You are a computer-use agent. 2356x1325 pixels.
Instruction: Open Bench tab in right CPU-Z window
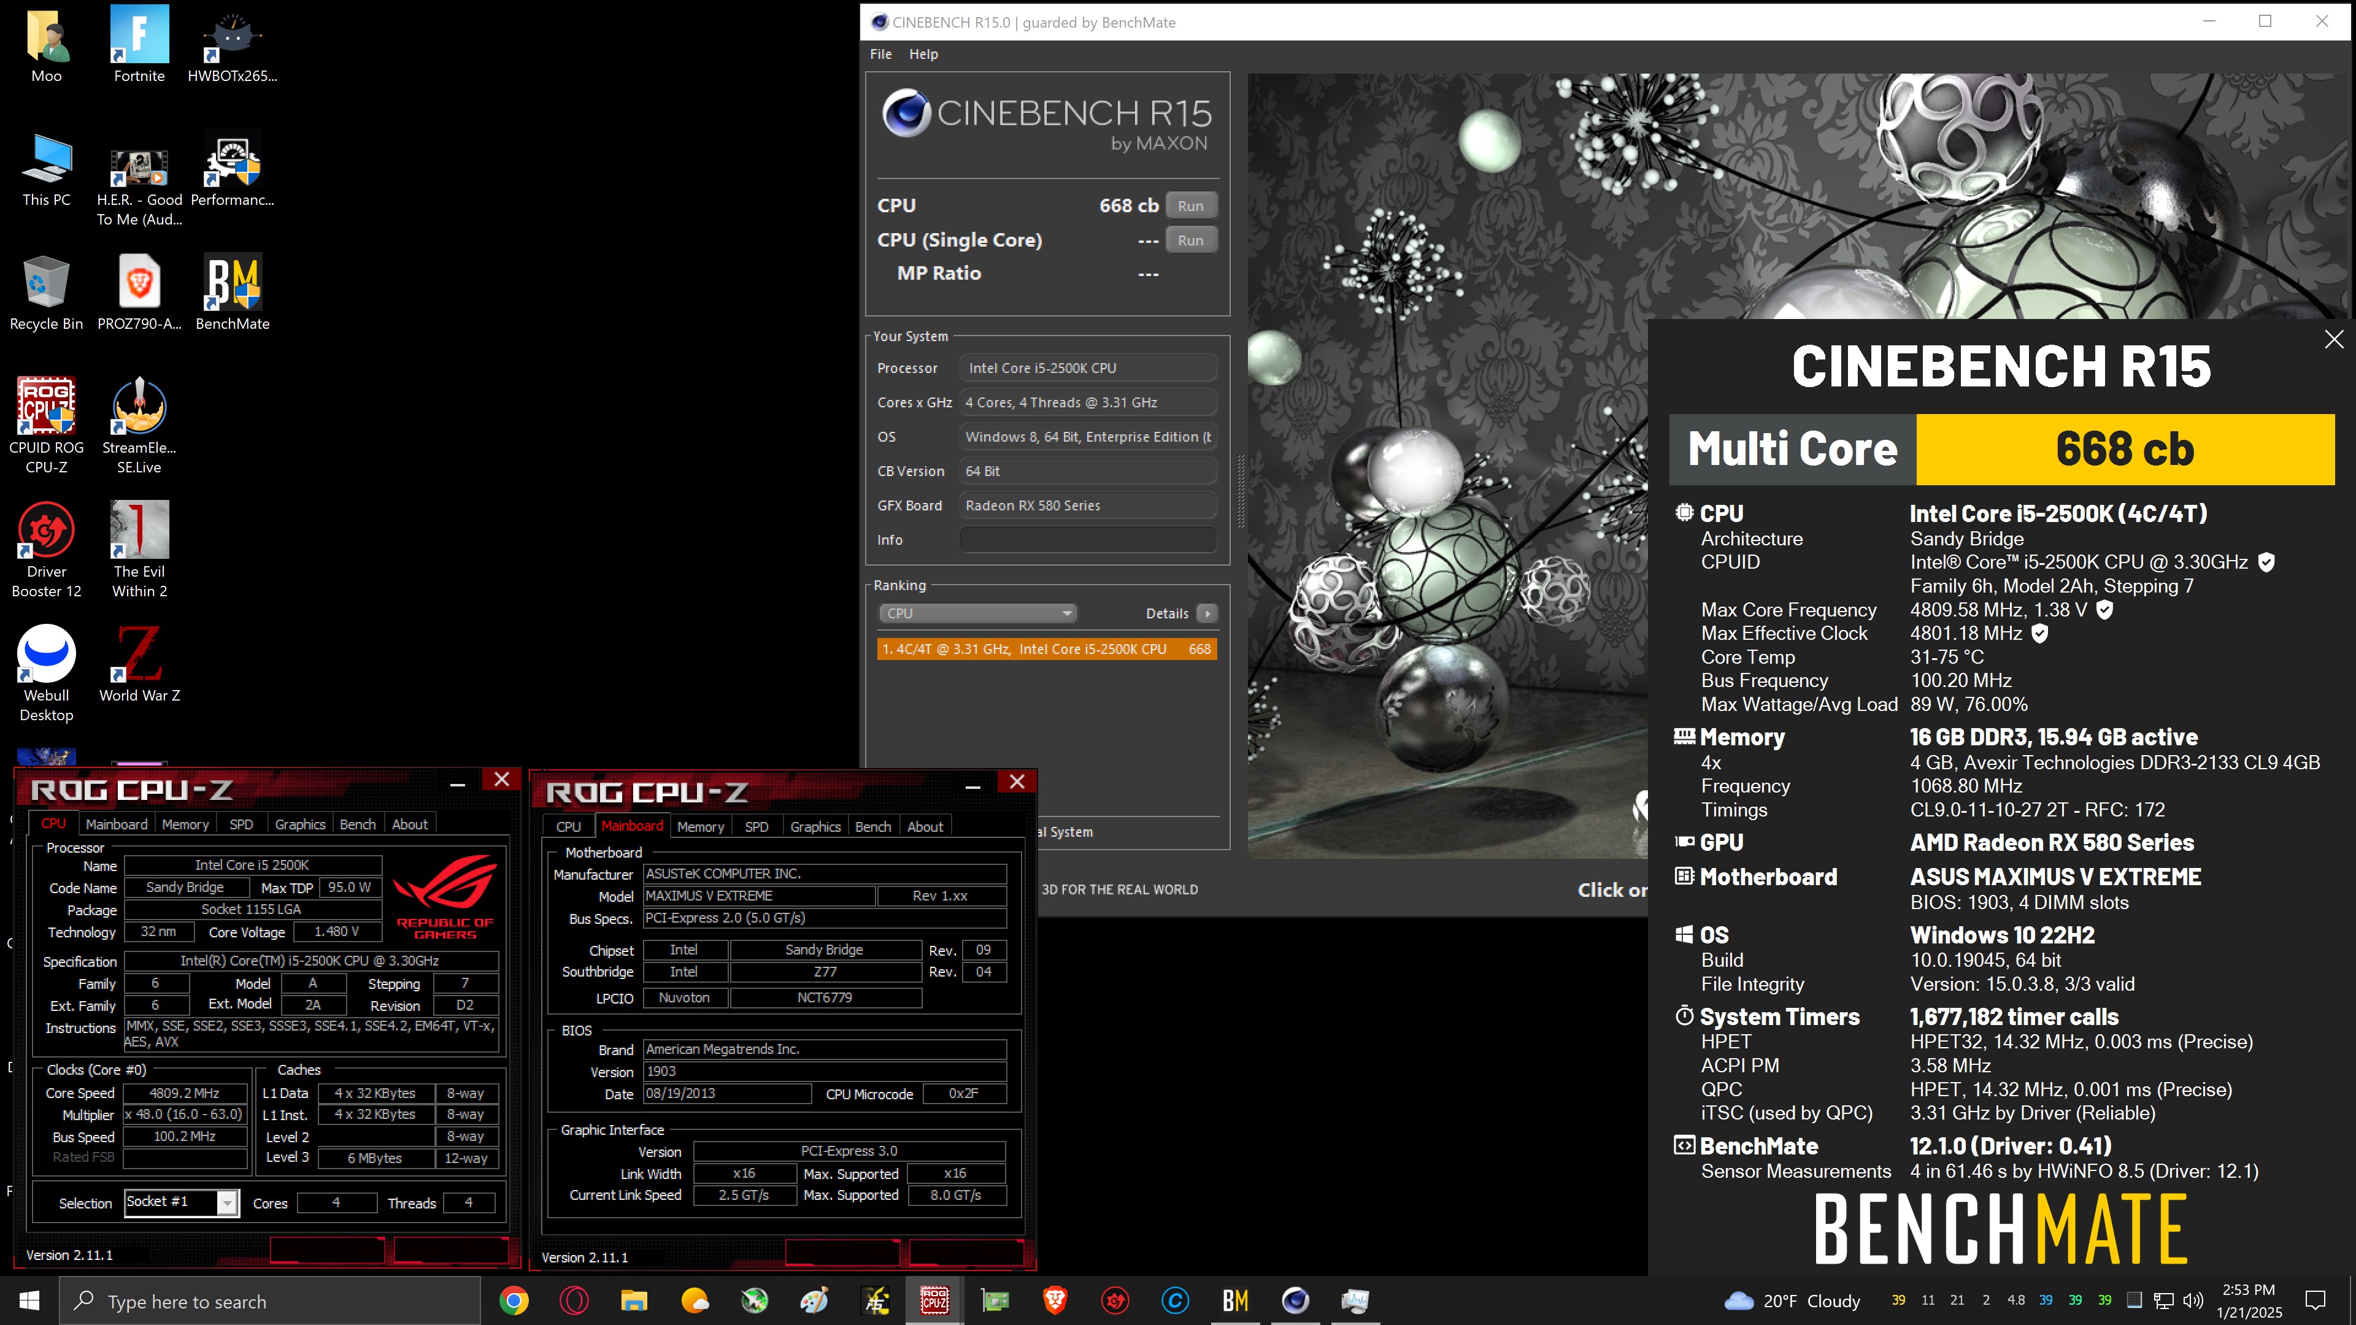872,827
